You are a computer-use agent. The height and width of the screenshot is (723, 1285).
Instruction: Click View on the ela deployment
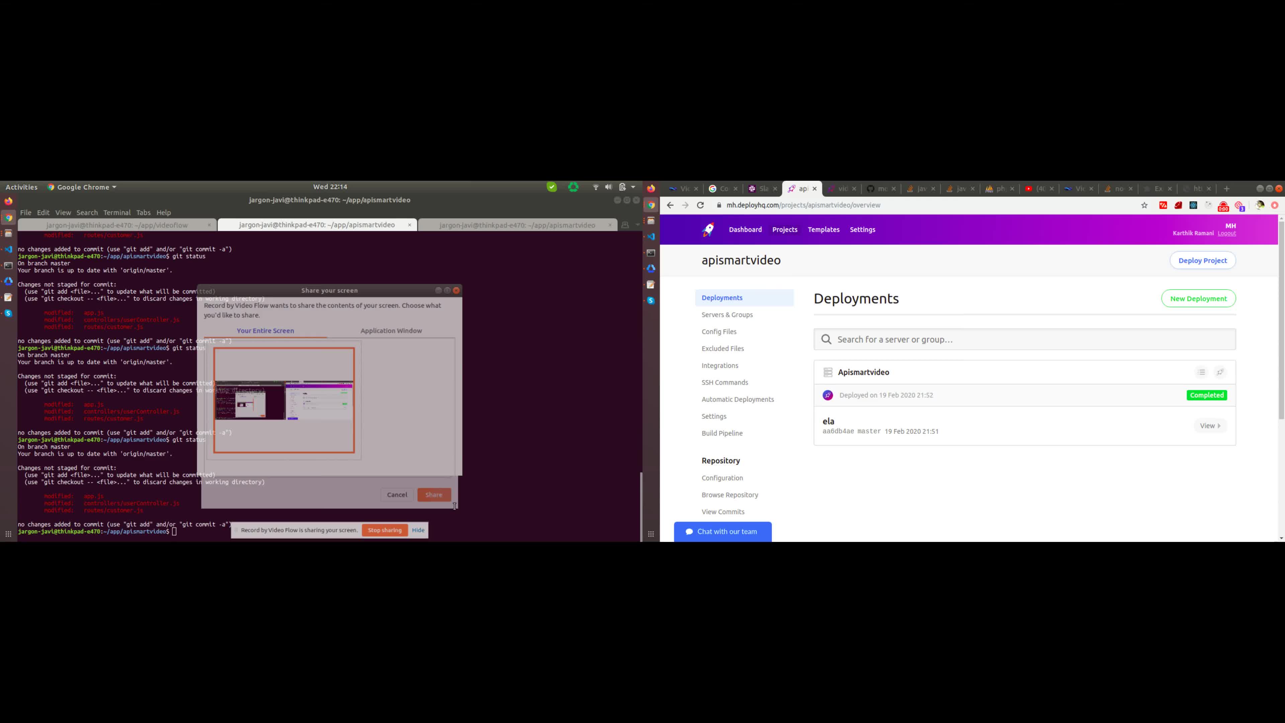[x=1210, y=426]
